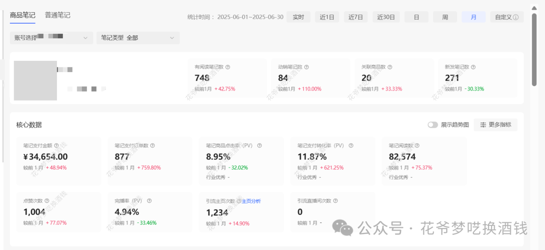Screen dimensions: 545x250
Task: Click the 引流主页次数 value 1,234
Action: (x=217, y=212)
